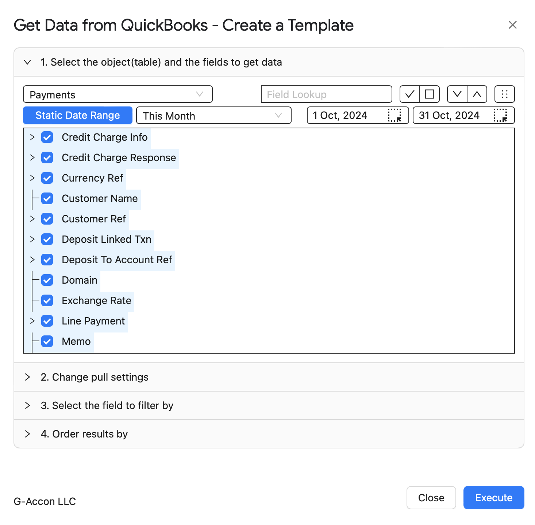Open section 4 Order results by

coord(84,434)
